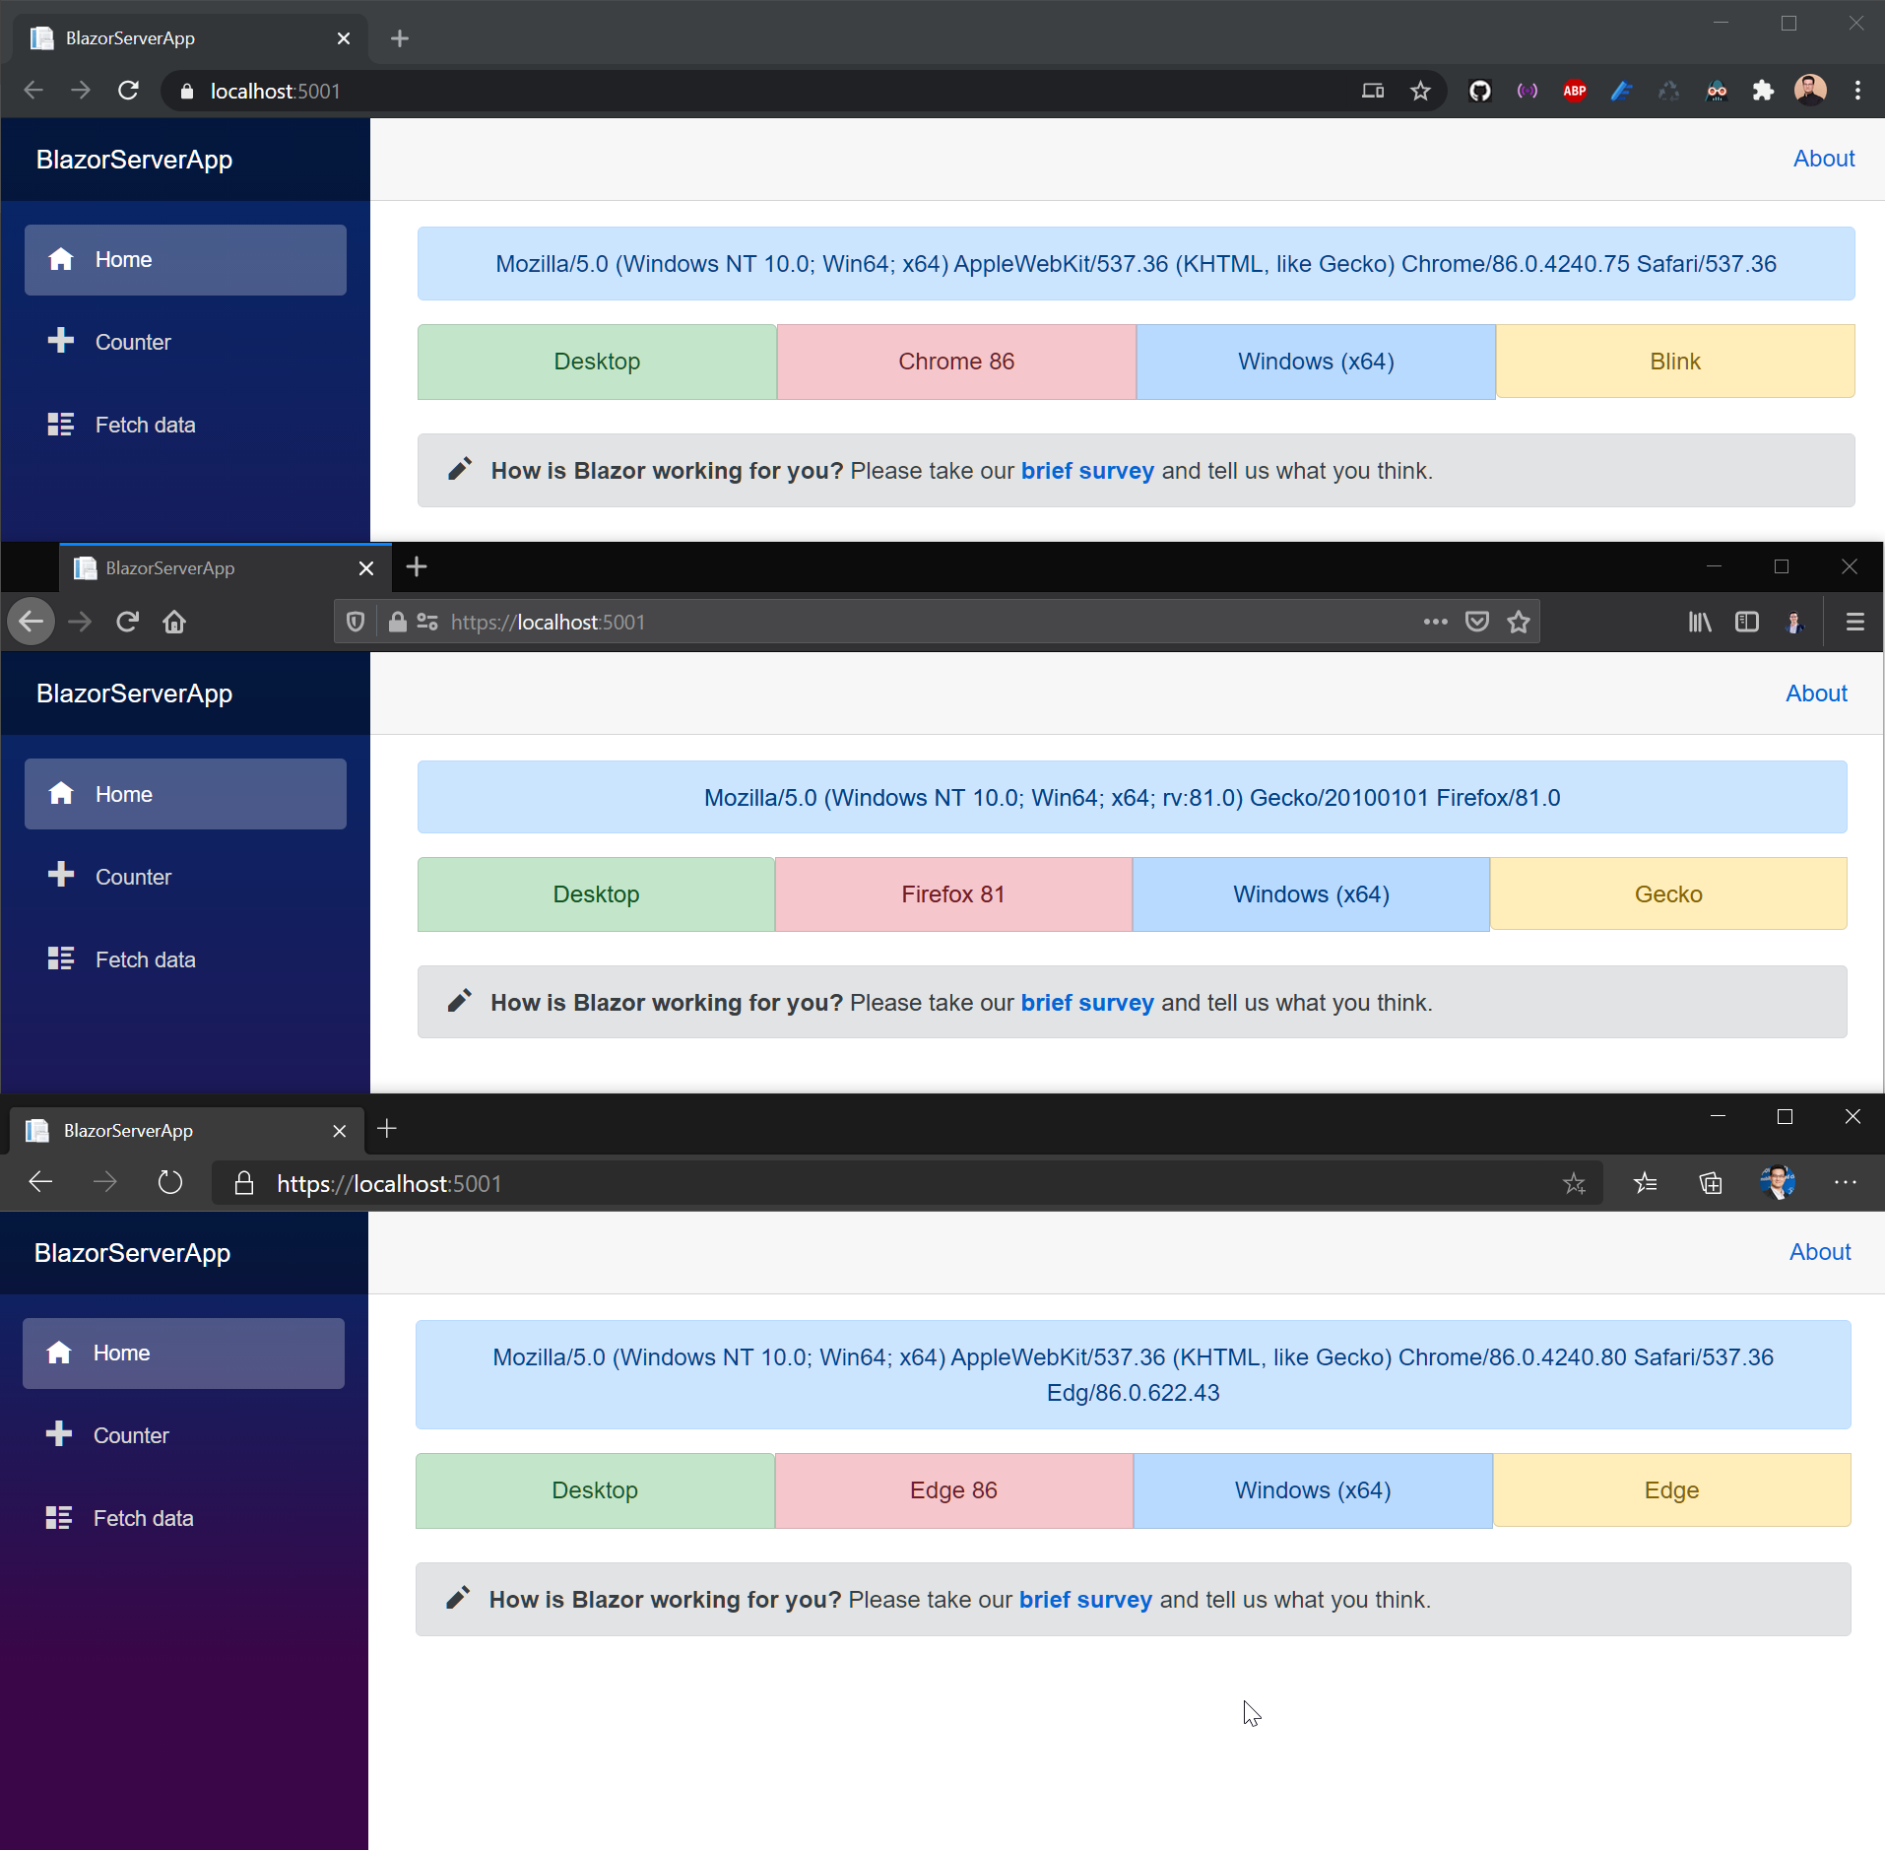Open the Firefox hamburger menu
Screen dimensions: 1885x1850
(x=1855, y=622)
